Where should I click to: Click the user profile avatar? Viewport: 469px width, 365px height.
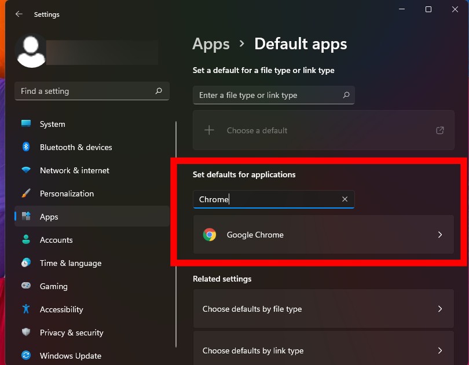point(31,52)
